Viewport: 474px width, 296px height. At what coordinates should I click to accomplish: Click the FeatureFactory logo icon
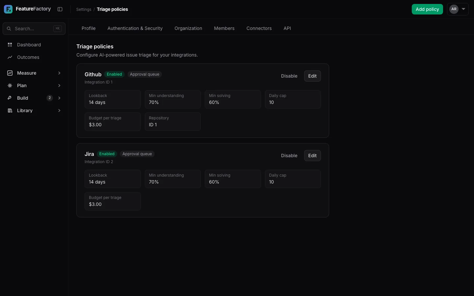tap(8, 9)
